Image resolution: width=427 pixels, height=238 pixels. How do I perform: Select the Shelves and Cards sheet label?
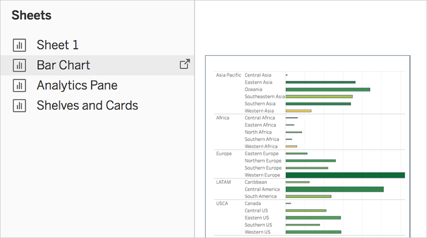click(87, 105)
